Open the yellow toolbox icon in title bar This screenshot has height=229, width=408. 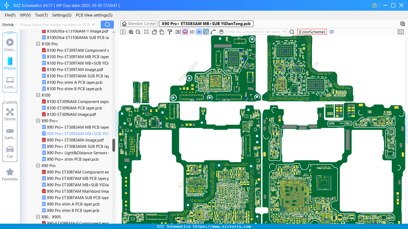375,5
